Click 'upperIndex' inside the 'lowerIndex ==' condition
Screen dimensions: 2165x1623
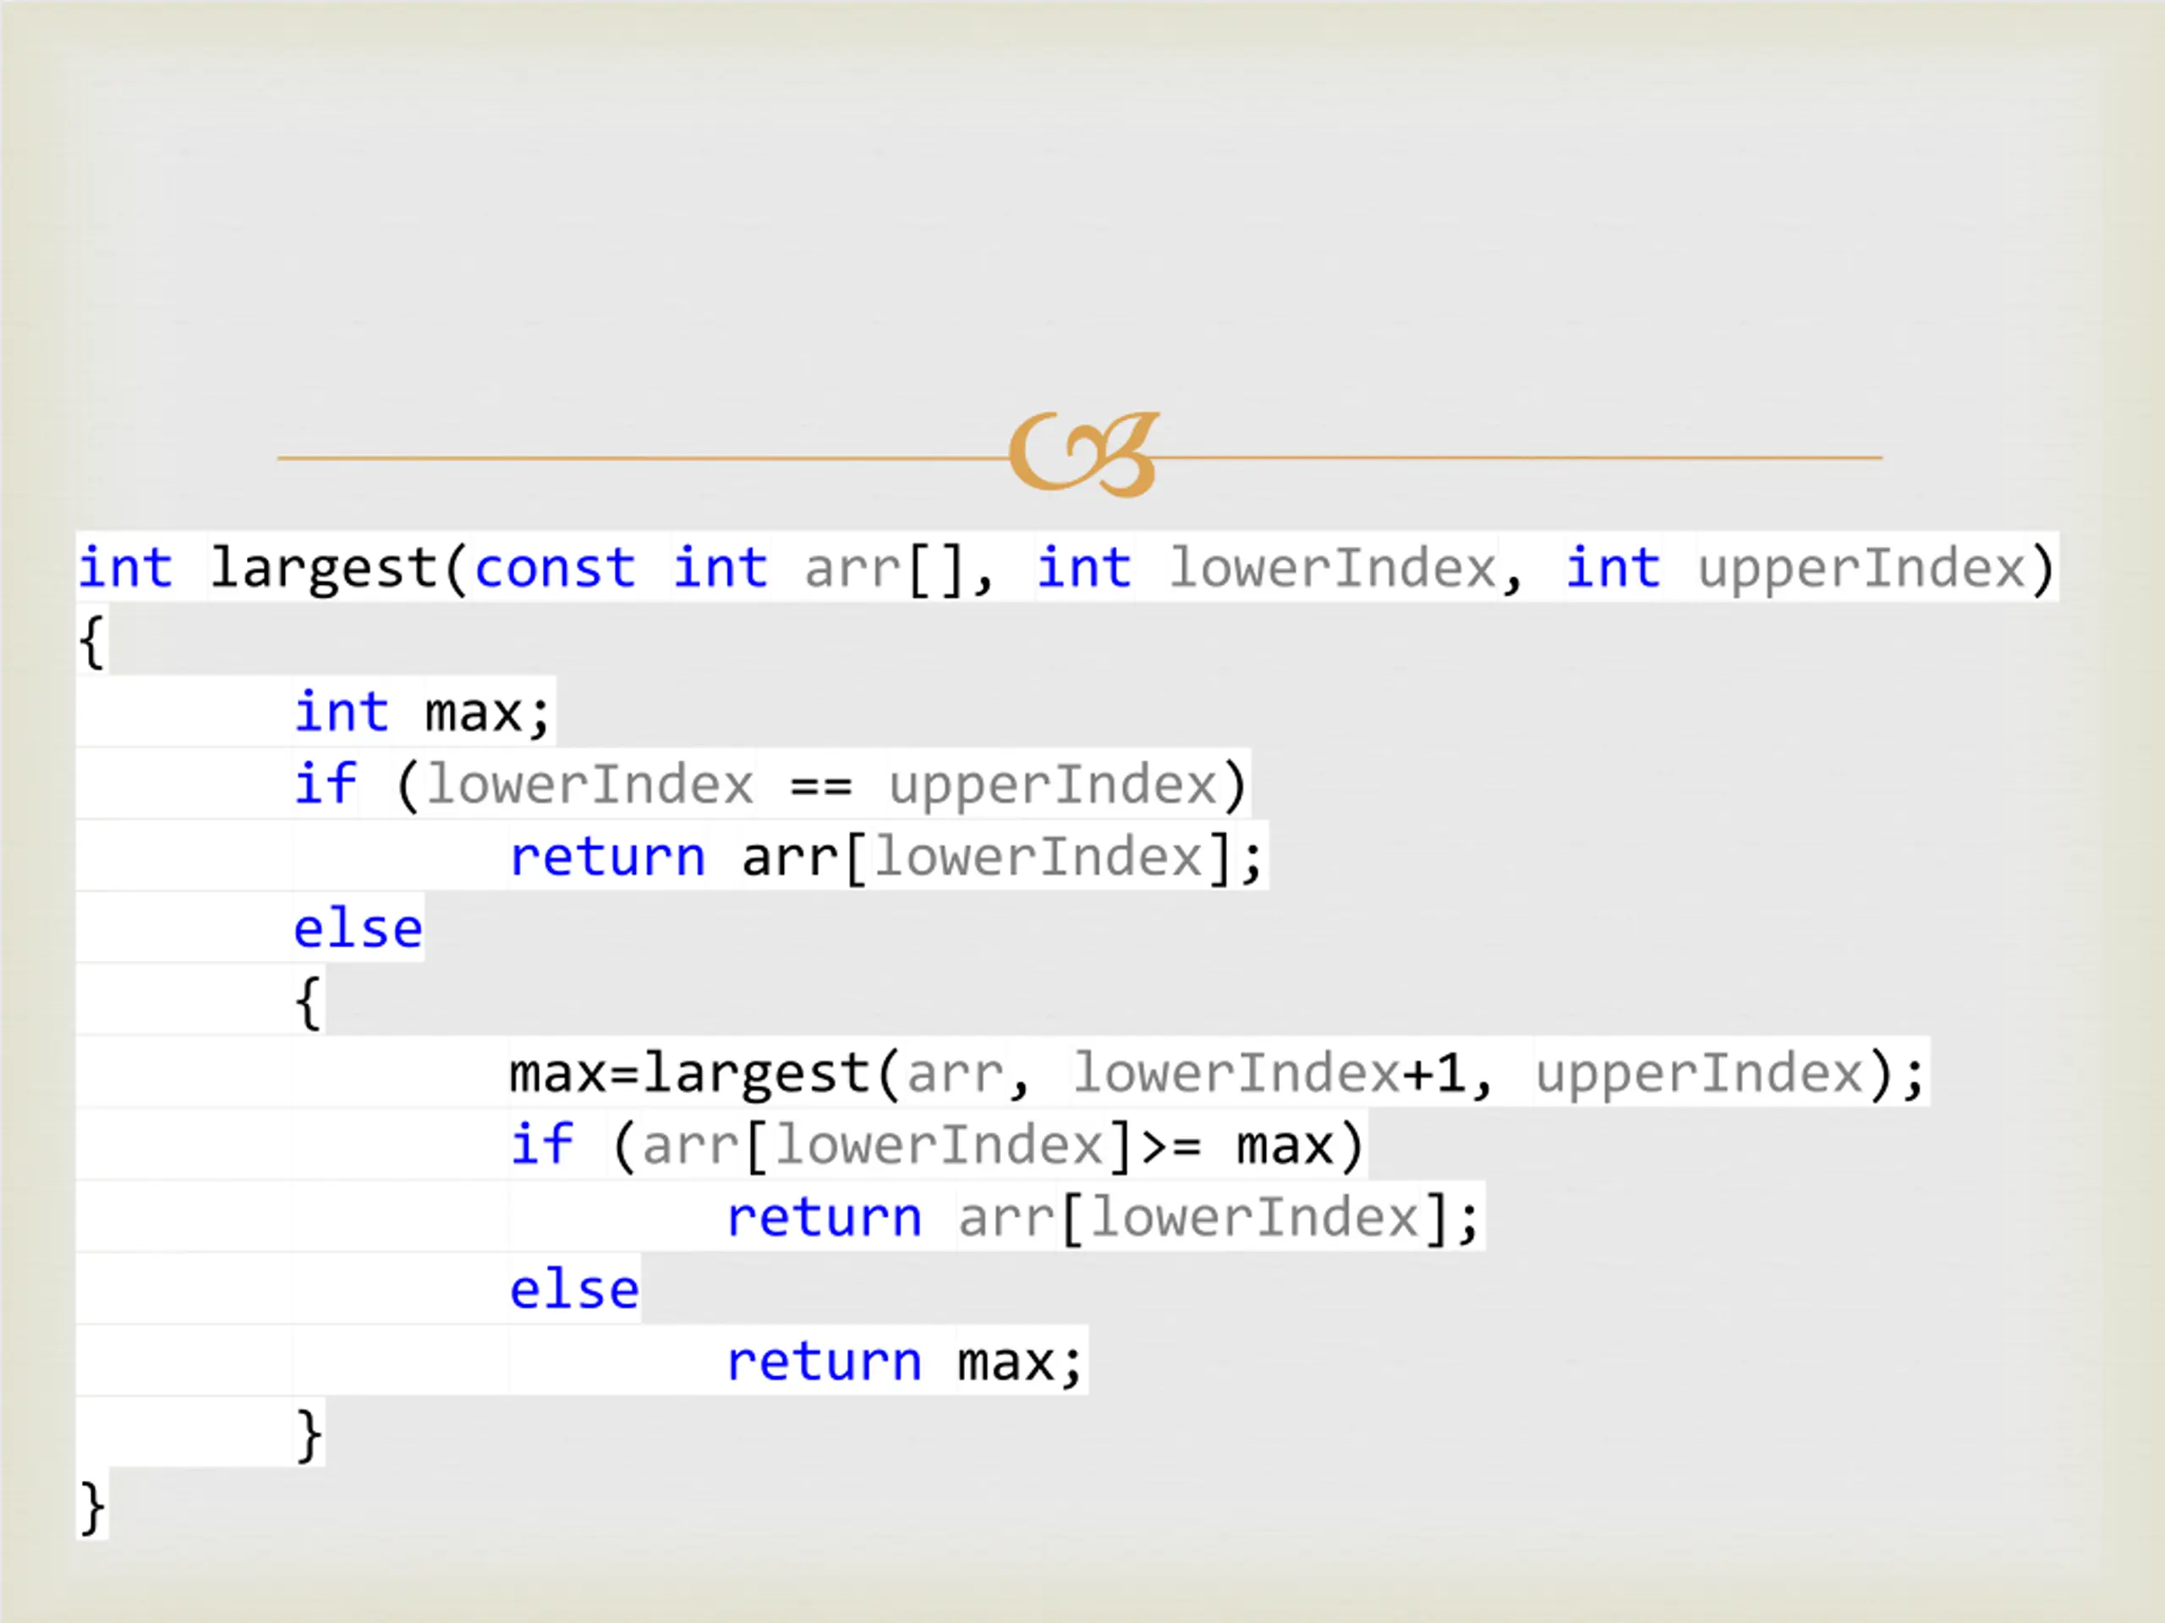[1052, 785]
